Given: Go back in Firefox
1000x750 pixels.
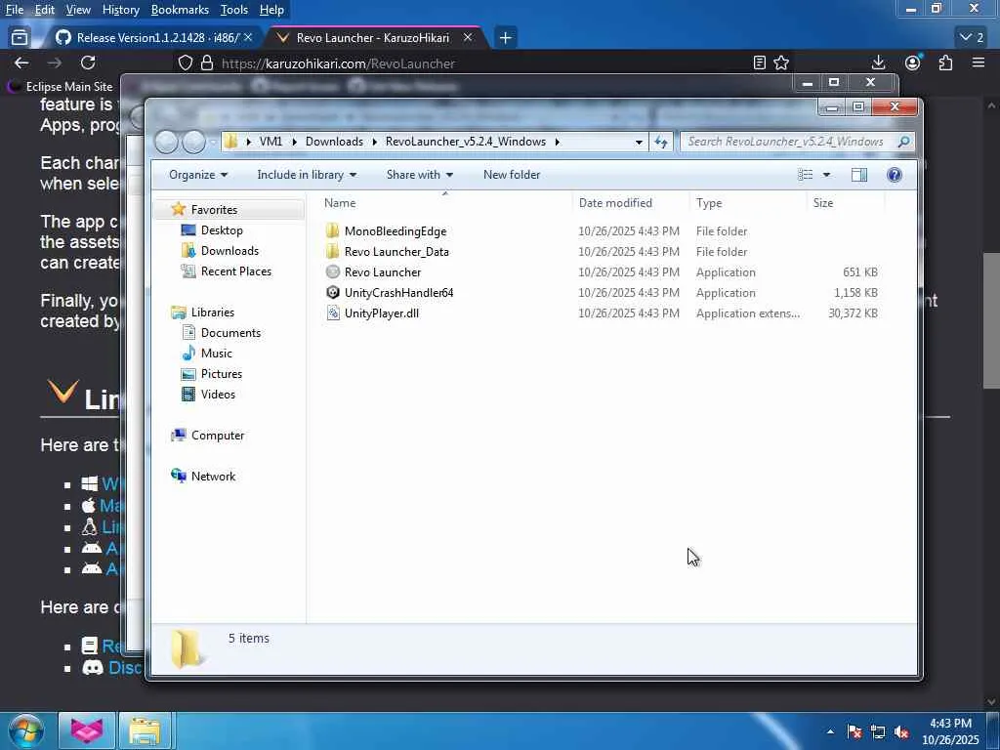Looking at the screenshot, I should coord(21,62).
